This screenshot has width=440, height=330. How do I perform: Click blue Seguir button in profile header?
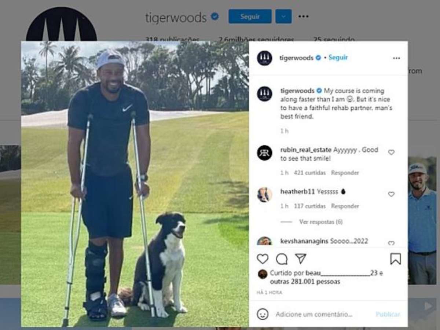tap(250, 16)
